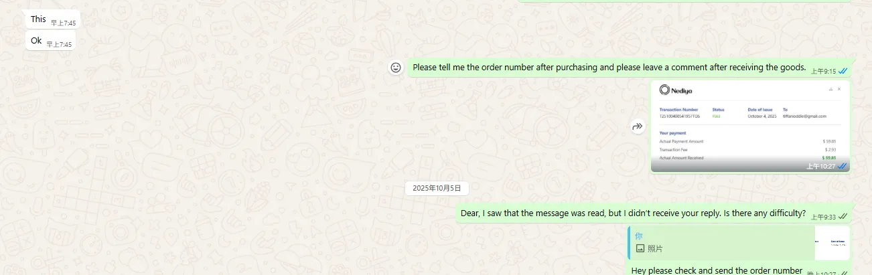Select the 'Dear, I saw that the message' bubble
This screenshot has width=872, height=275.
point(653,213)
